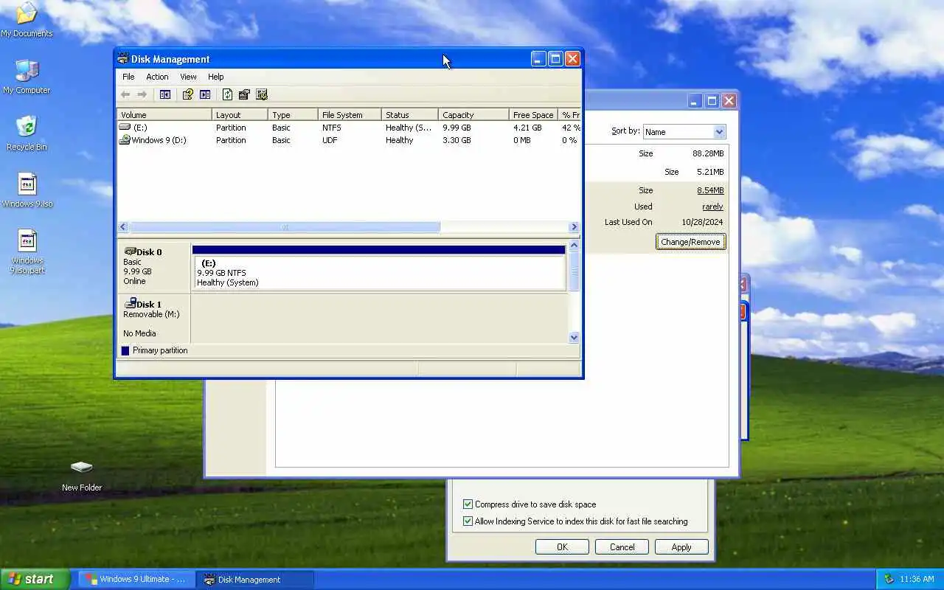Viewport: 944px width, 590px height.
Task: Click the Properties toolbar icon
Action: coord(244,94)
